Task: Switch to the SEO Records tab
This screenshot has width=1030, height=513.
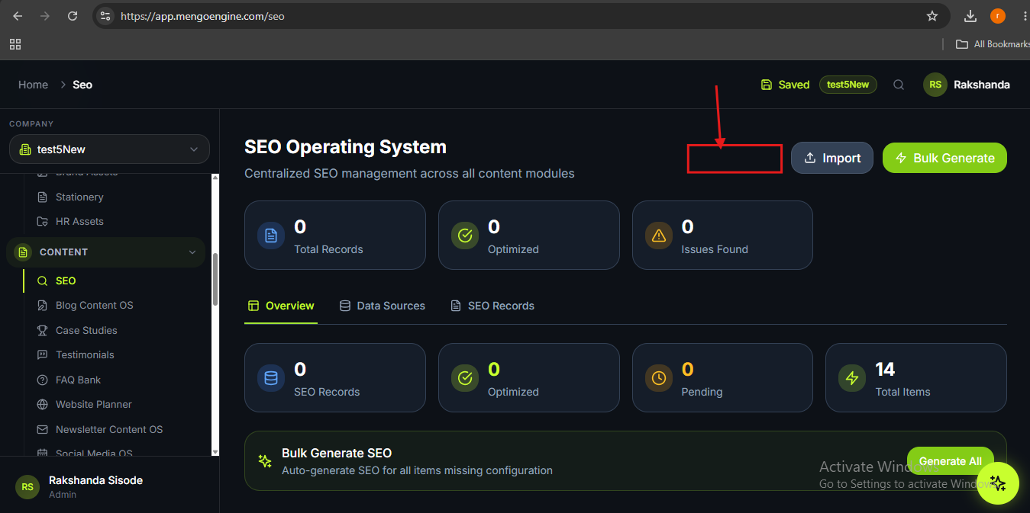Action: 492,306
